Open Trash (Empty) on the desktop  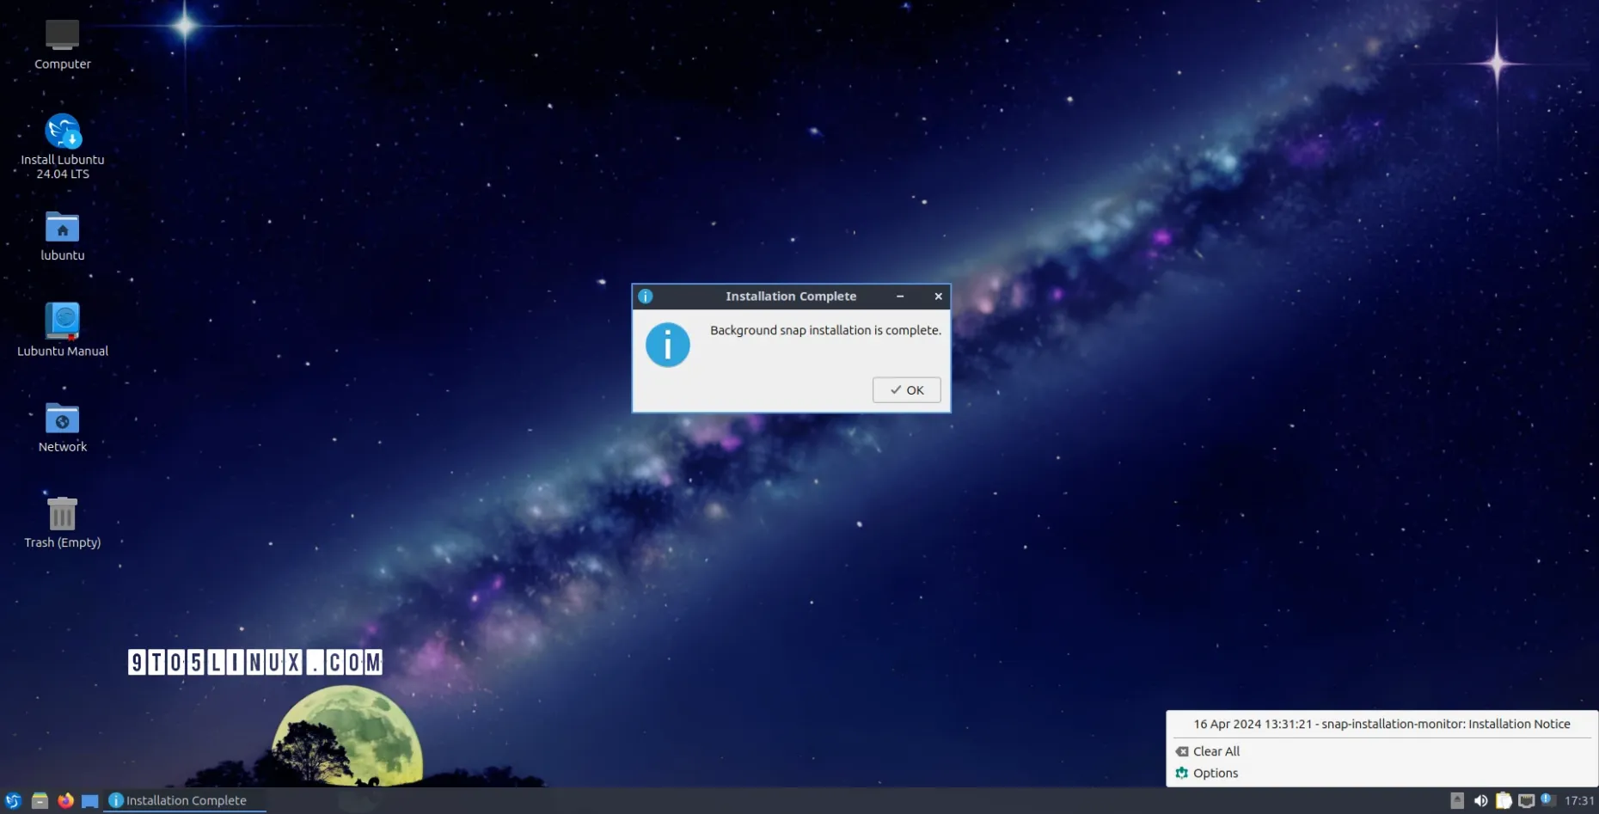[63, 514]
